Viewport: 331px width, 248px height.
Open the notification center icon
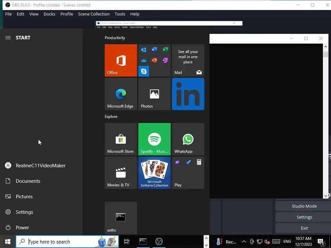tap(321, 242)
